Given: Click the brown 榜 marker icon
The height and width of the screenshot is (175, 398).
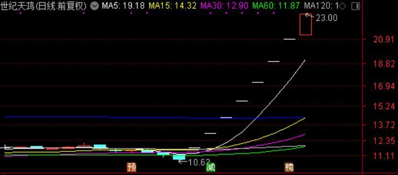Looking at the screenshot, I should pos(289,167).
